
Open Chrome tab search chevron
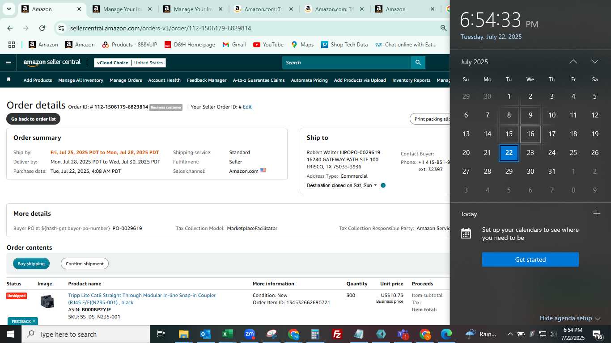(x=9, y=9)
